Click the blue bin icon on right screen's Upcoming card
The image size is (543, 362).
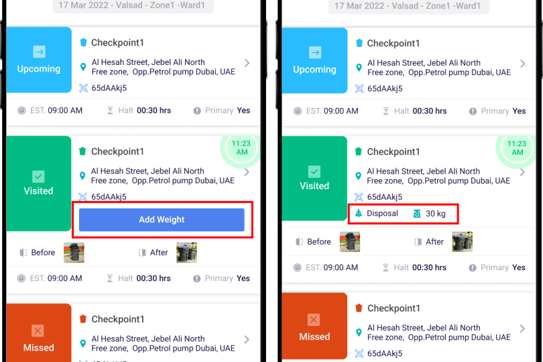(359, 43)
